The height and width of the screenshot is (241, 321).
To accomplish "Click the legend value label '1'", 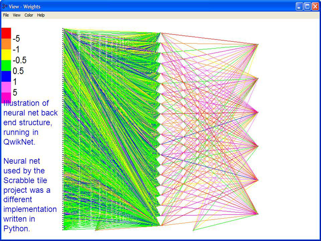I will point(15,82).
